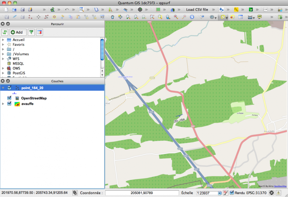This screenshot has width=288, height=197.
Task: Toggle the Rendu rendering checkbox
Action: pyautogui.click(x=232, y=193)
